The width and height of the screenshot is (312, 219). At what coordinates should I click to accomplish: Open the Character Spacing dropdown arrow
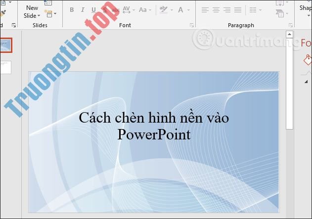(134, 10)
